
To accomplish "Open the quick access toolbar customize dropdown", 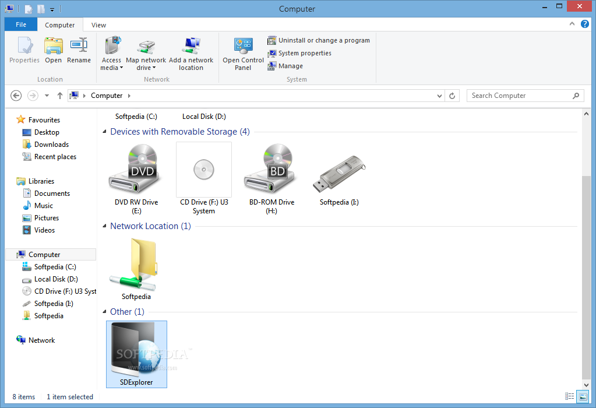I will [52, 9].
